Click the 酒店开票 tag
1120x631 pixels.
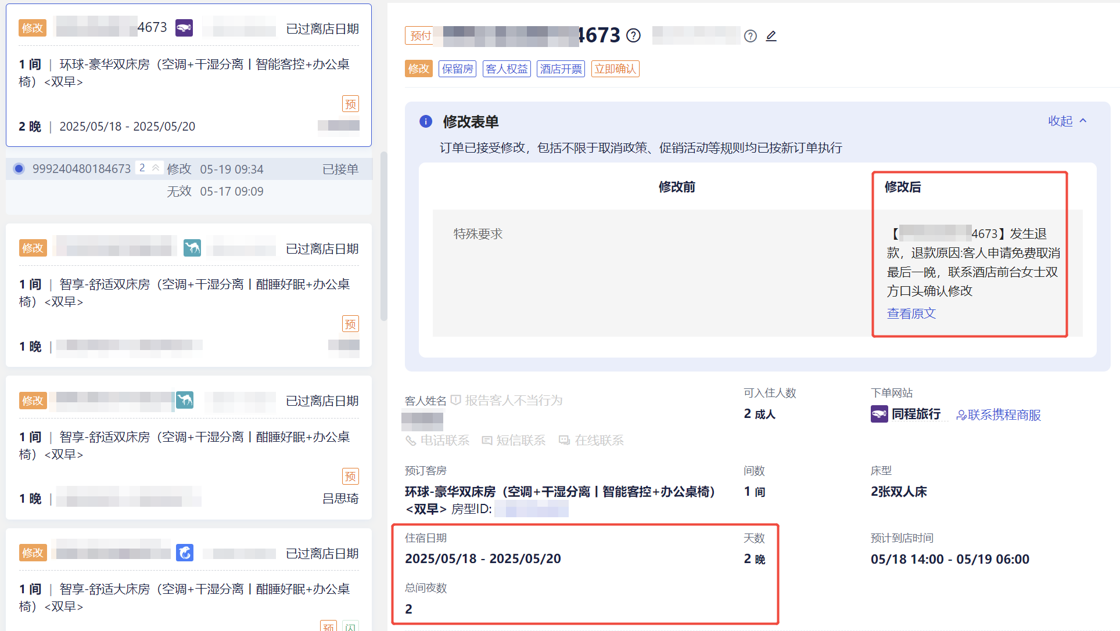tap(561, 69)
